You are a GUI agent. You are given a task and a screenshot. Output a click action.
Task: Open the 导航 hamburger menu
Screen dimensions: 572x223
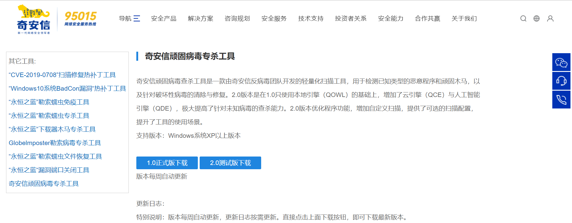pyautogui.click(x=129, y=18)
